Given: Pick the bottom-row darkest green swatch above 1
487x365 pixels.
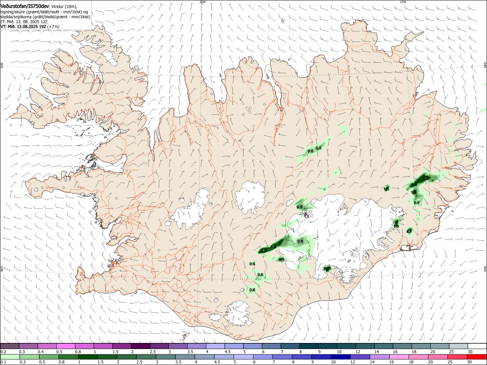Looking at the screenshot, I should pos(88,357).
